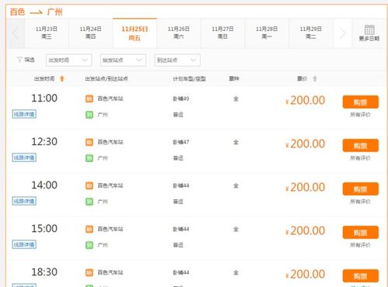Click 卧铺47 vehicle type text
The image size is (388, 287).
pyautogui.click(x=181, y=142)
